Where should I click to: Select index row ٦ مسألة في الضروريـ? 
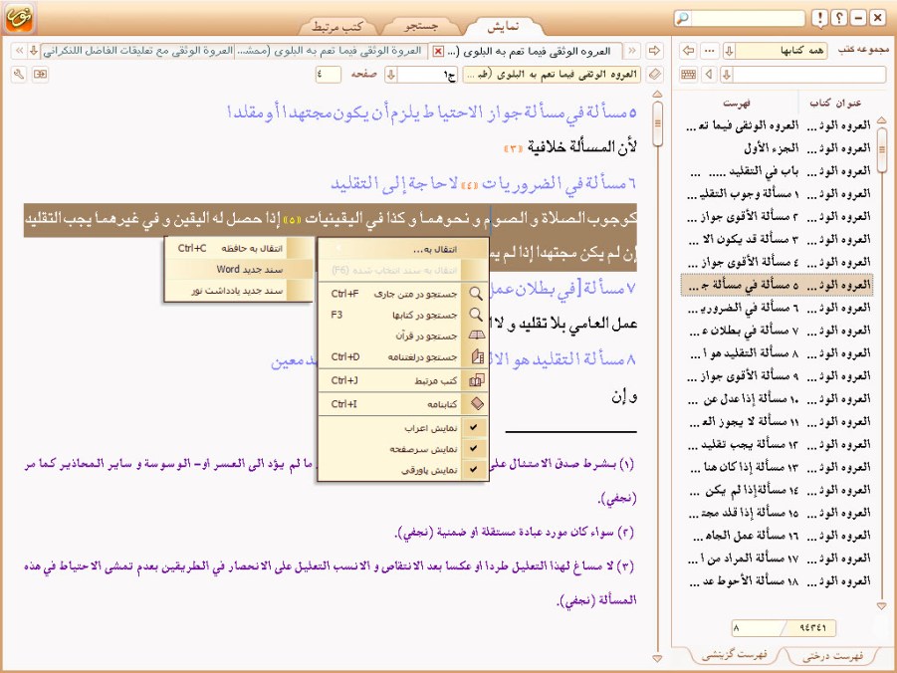[778, 308]
